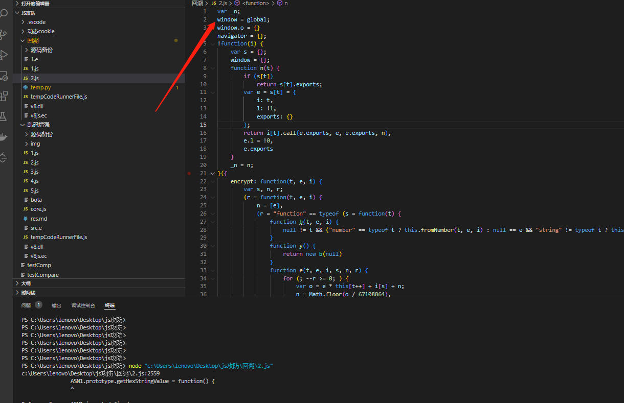Collapse the JS攻防 workspace root
The image size is (624, 403).
tap(18, 13)
